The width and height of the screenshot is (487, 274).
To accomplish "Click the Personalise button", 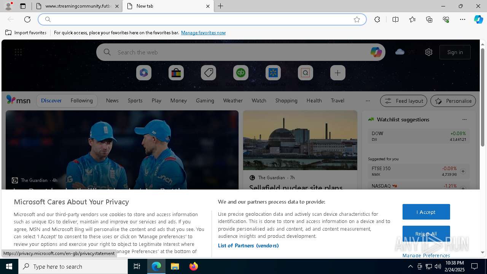I will (x=453, y=101).
